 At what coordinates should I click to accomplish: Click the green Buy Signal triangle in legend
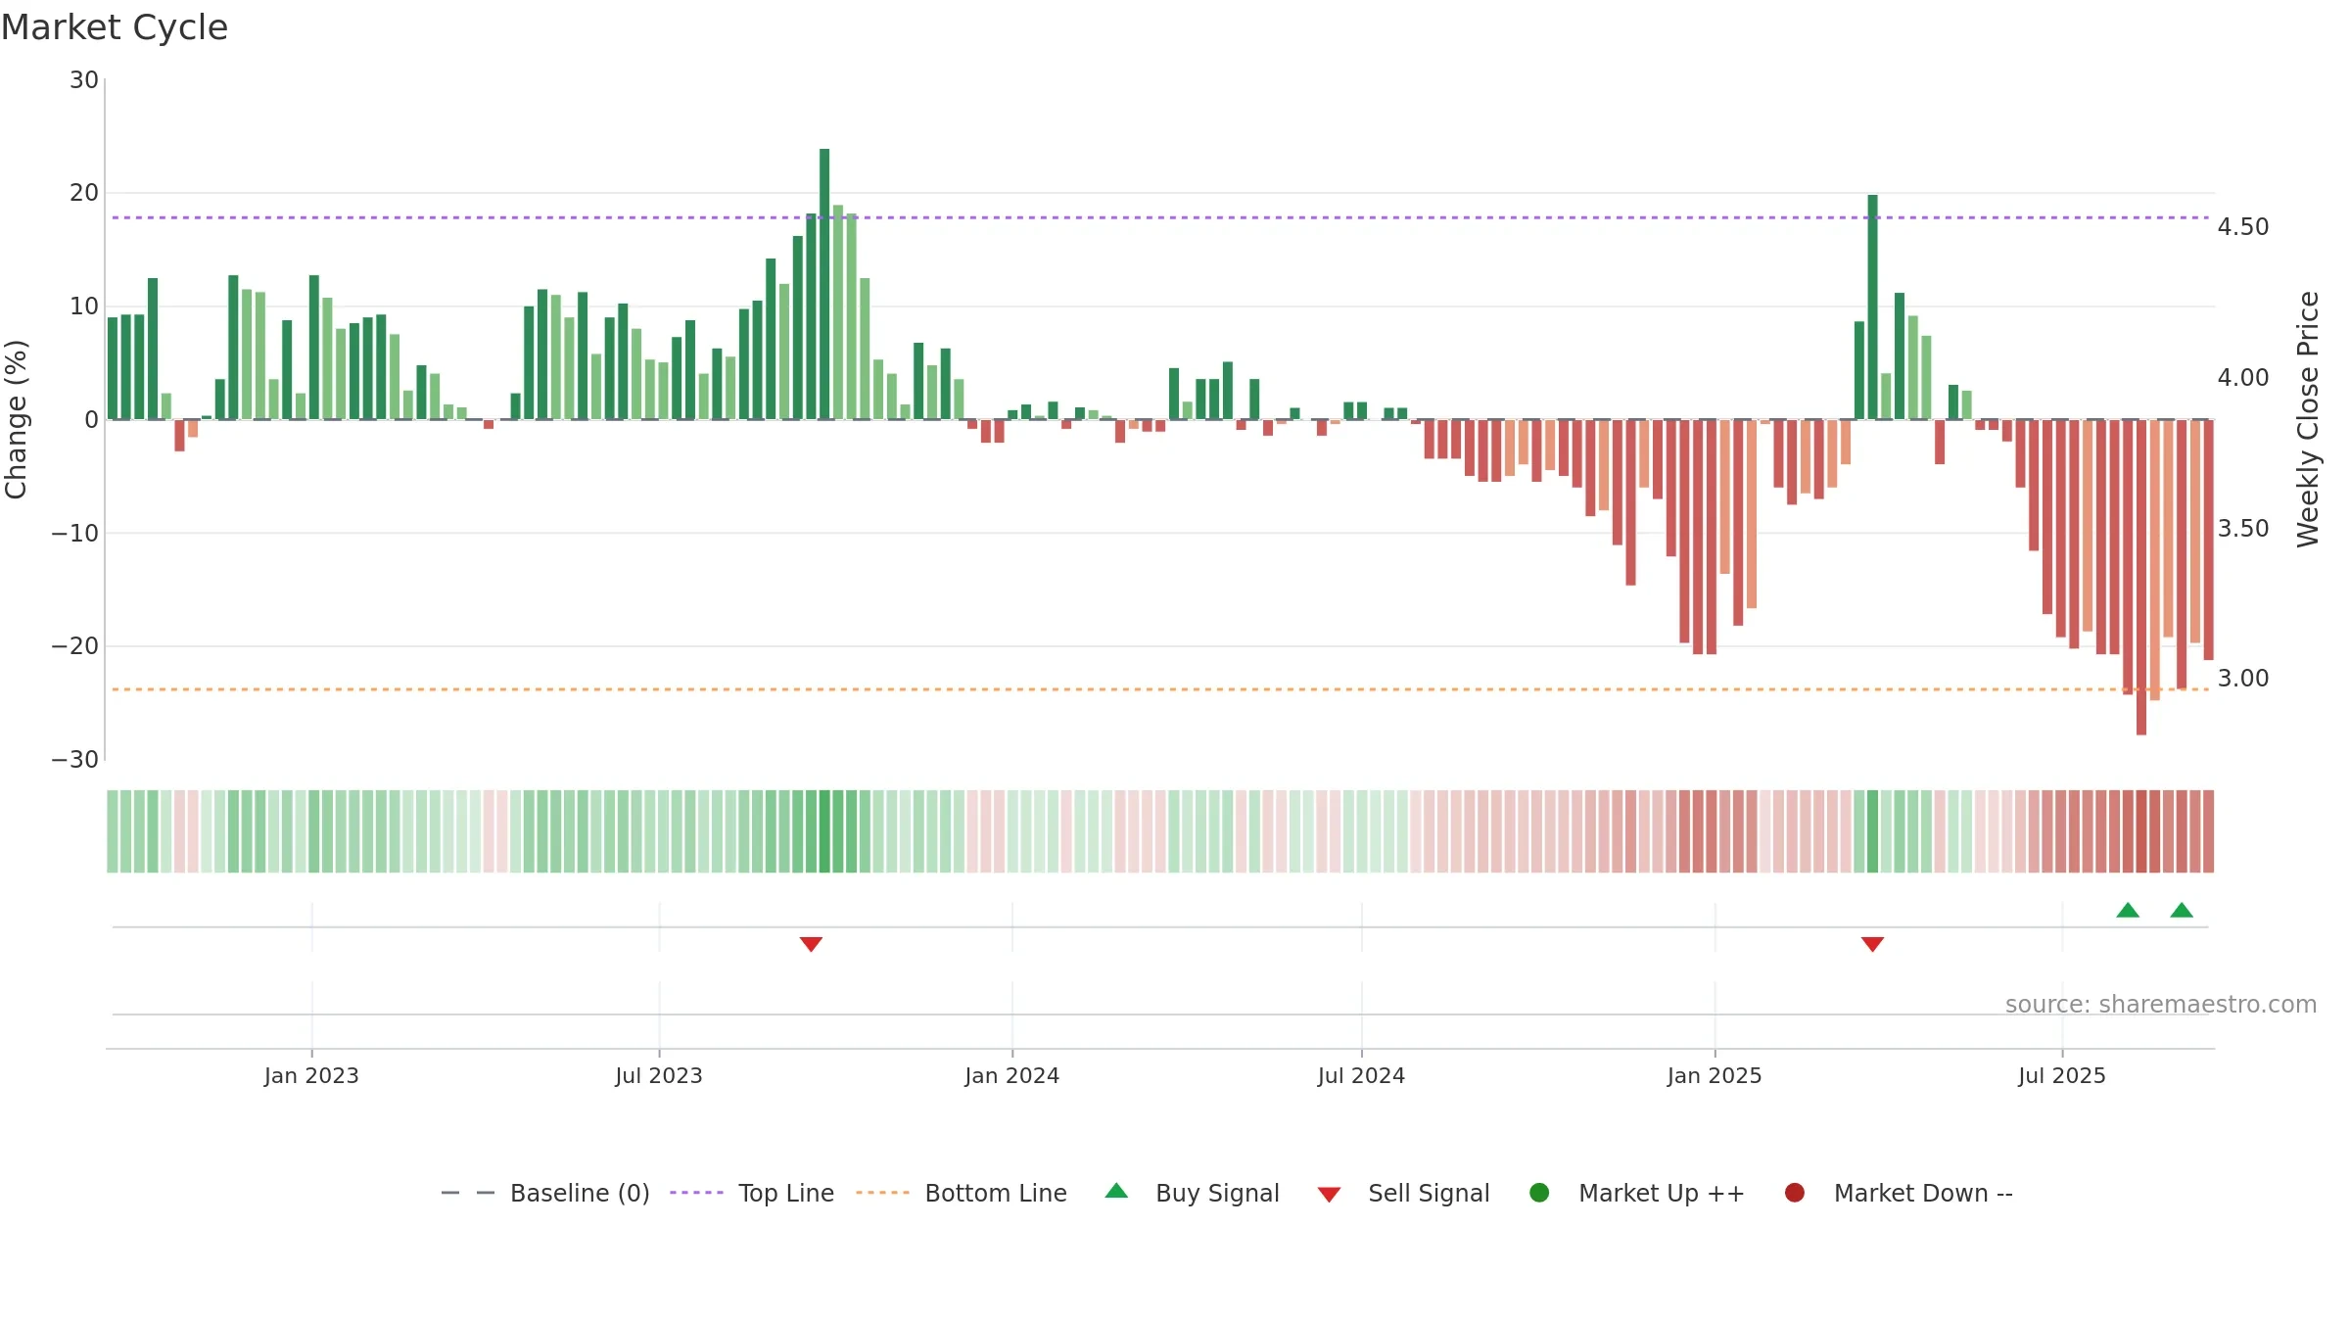(1116, 1192)
